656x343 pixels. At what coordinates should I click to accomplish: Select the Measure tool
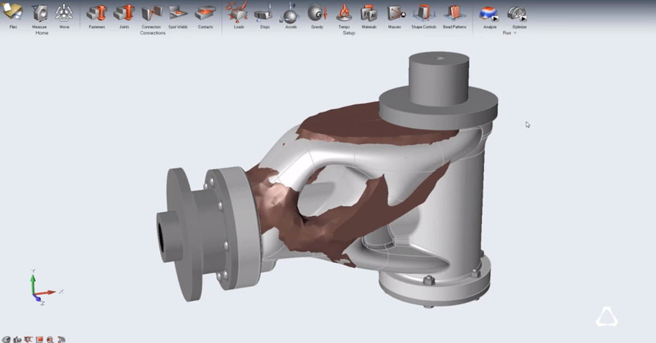coord(39,14)
